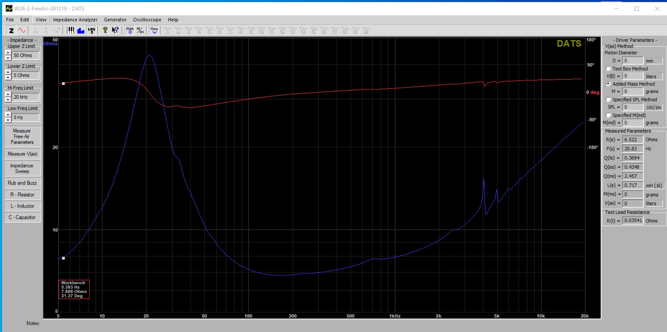Decrease the Upper Z Limit stepper

[x=8, y=58]
